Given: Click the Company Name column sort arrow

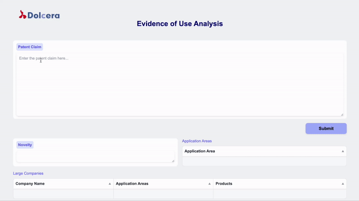Looking at the screenshot, I should (x=110, y=184).
